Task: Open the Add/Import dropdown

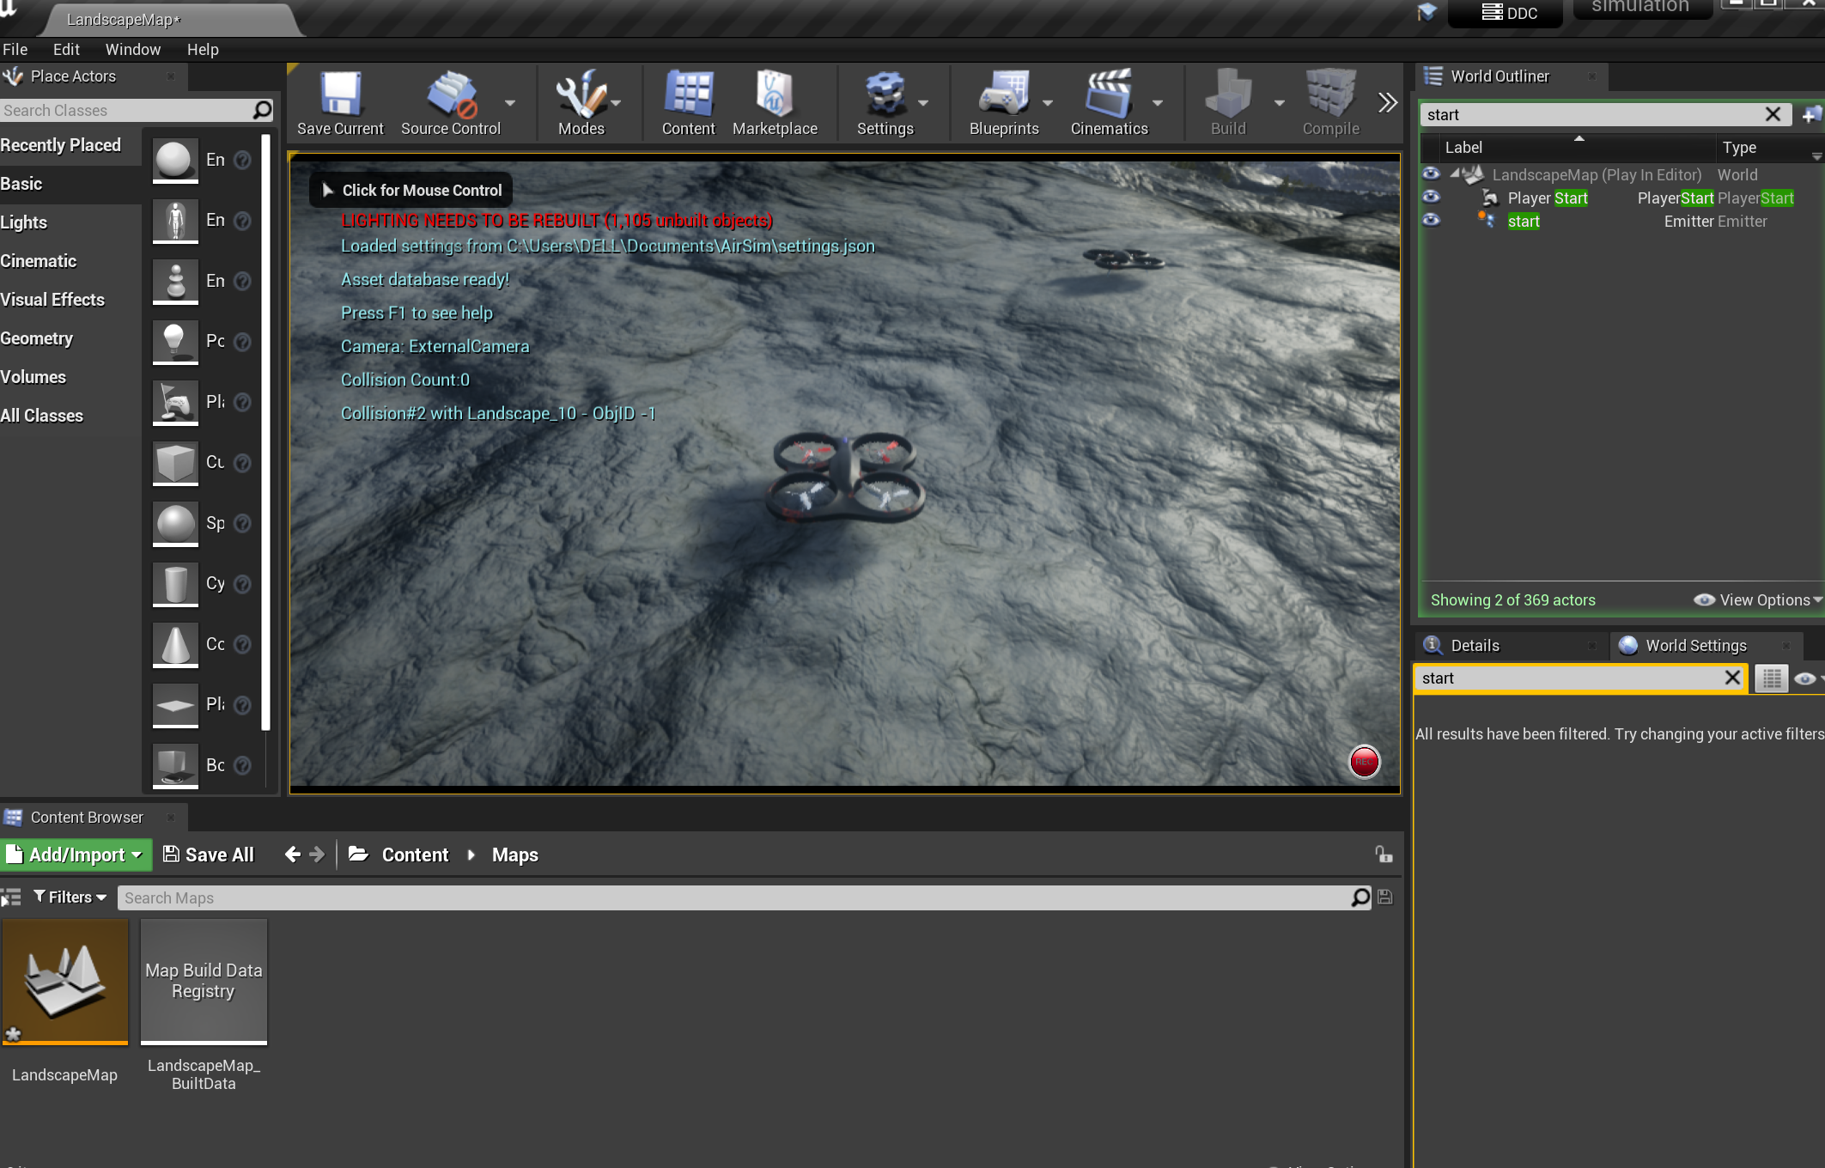Action: [76, 855]
